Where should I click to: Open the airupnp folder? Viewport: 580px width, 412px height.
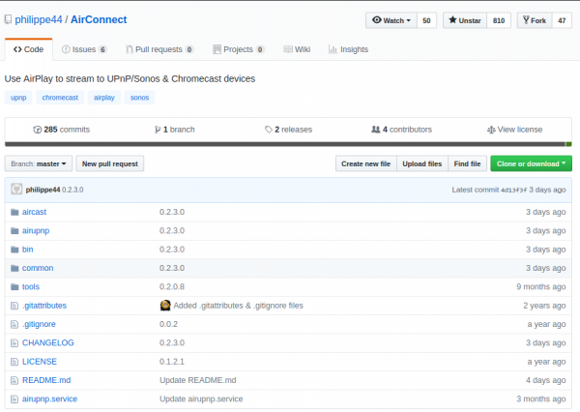(36, 231)
